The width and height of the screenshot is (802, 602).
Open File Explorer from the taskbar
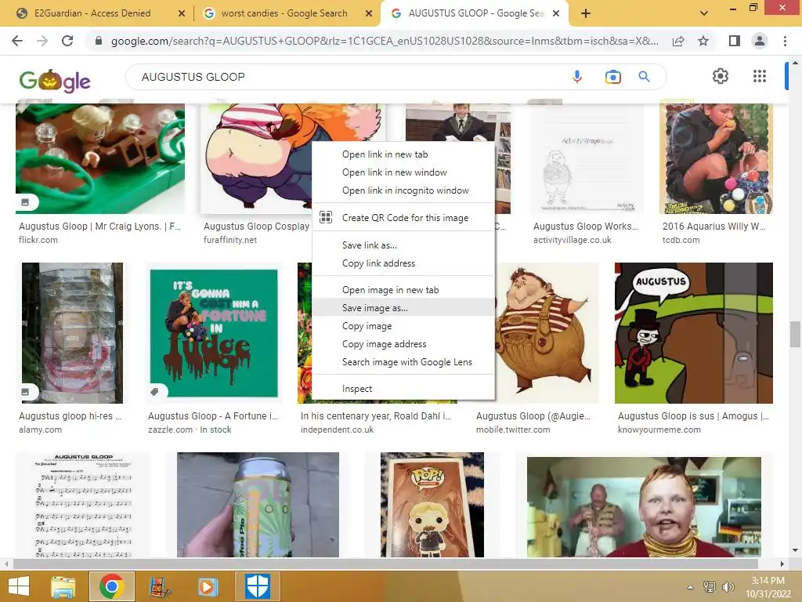63,586
